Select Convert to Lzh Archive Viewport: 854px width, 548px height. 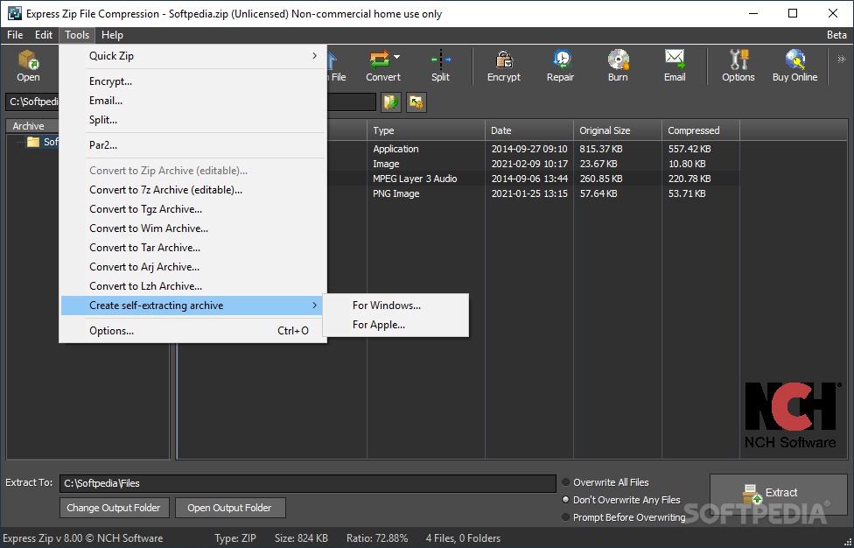192,286
